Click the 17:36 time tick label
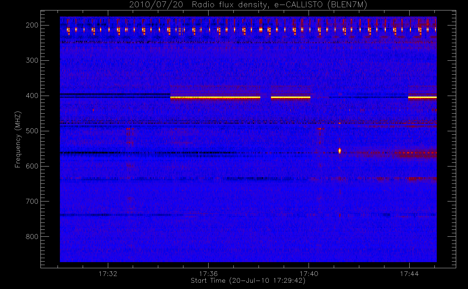The width and height of the screenshot is (468, 289). point(208,274)
